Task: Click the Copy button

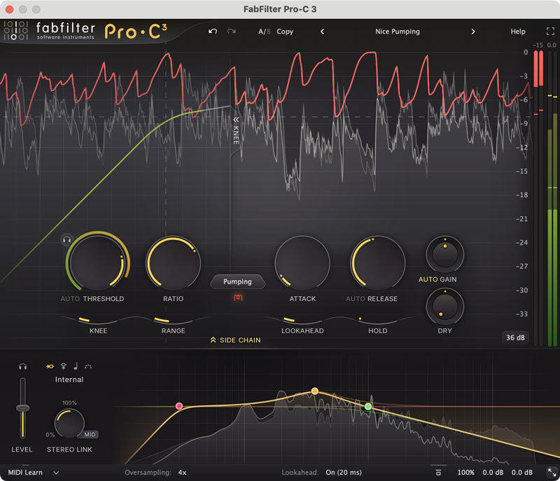Action: [x=285, y=32]
